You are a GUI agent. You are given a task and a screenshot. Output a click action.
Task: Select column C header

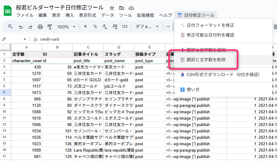point(88,47)
